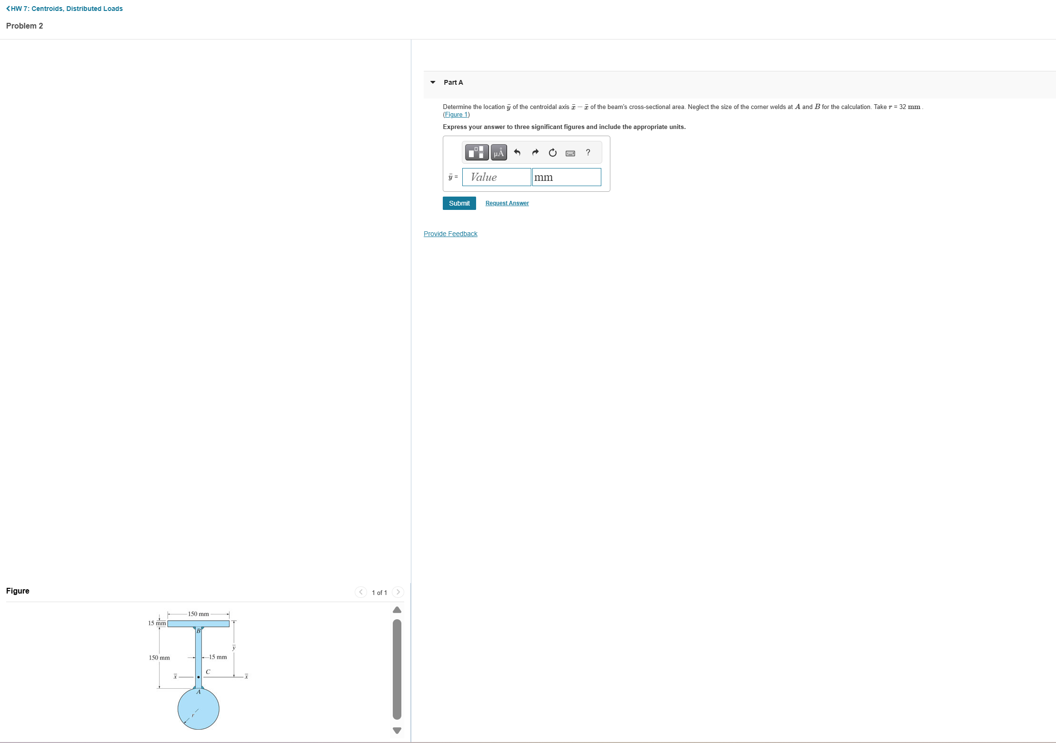Collapse the Part A section triangle

click(433, 82)
